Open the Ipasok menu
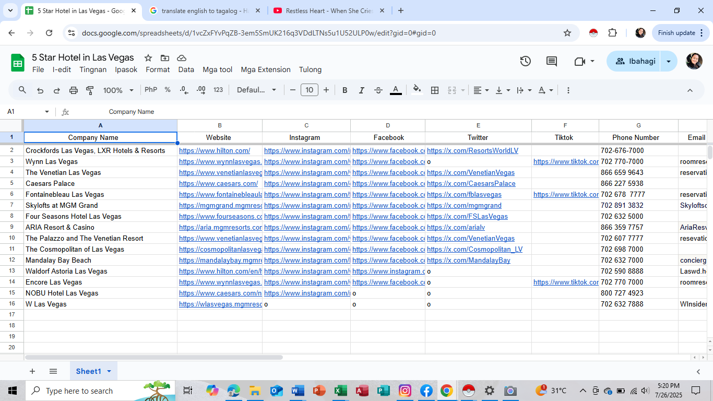713x401 pixels. pos(126,69)
